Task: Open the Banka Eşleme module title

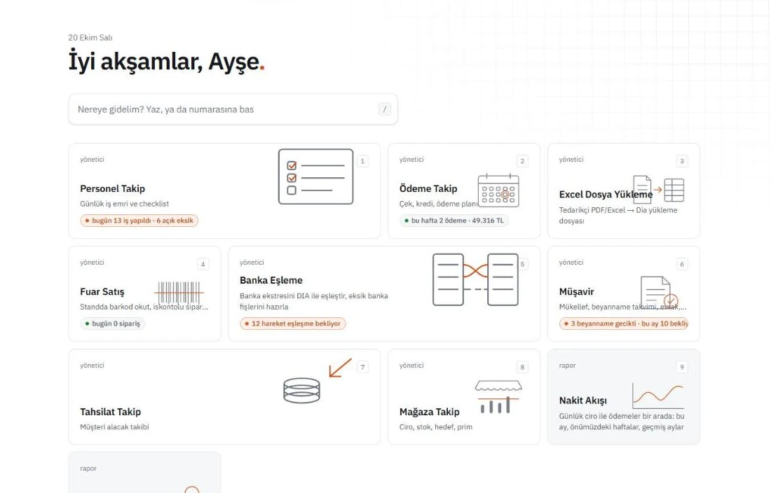Action: (271, 280)
